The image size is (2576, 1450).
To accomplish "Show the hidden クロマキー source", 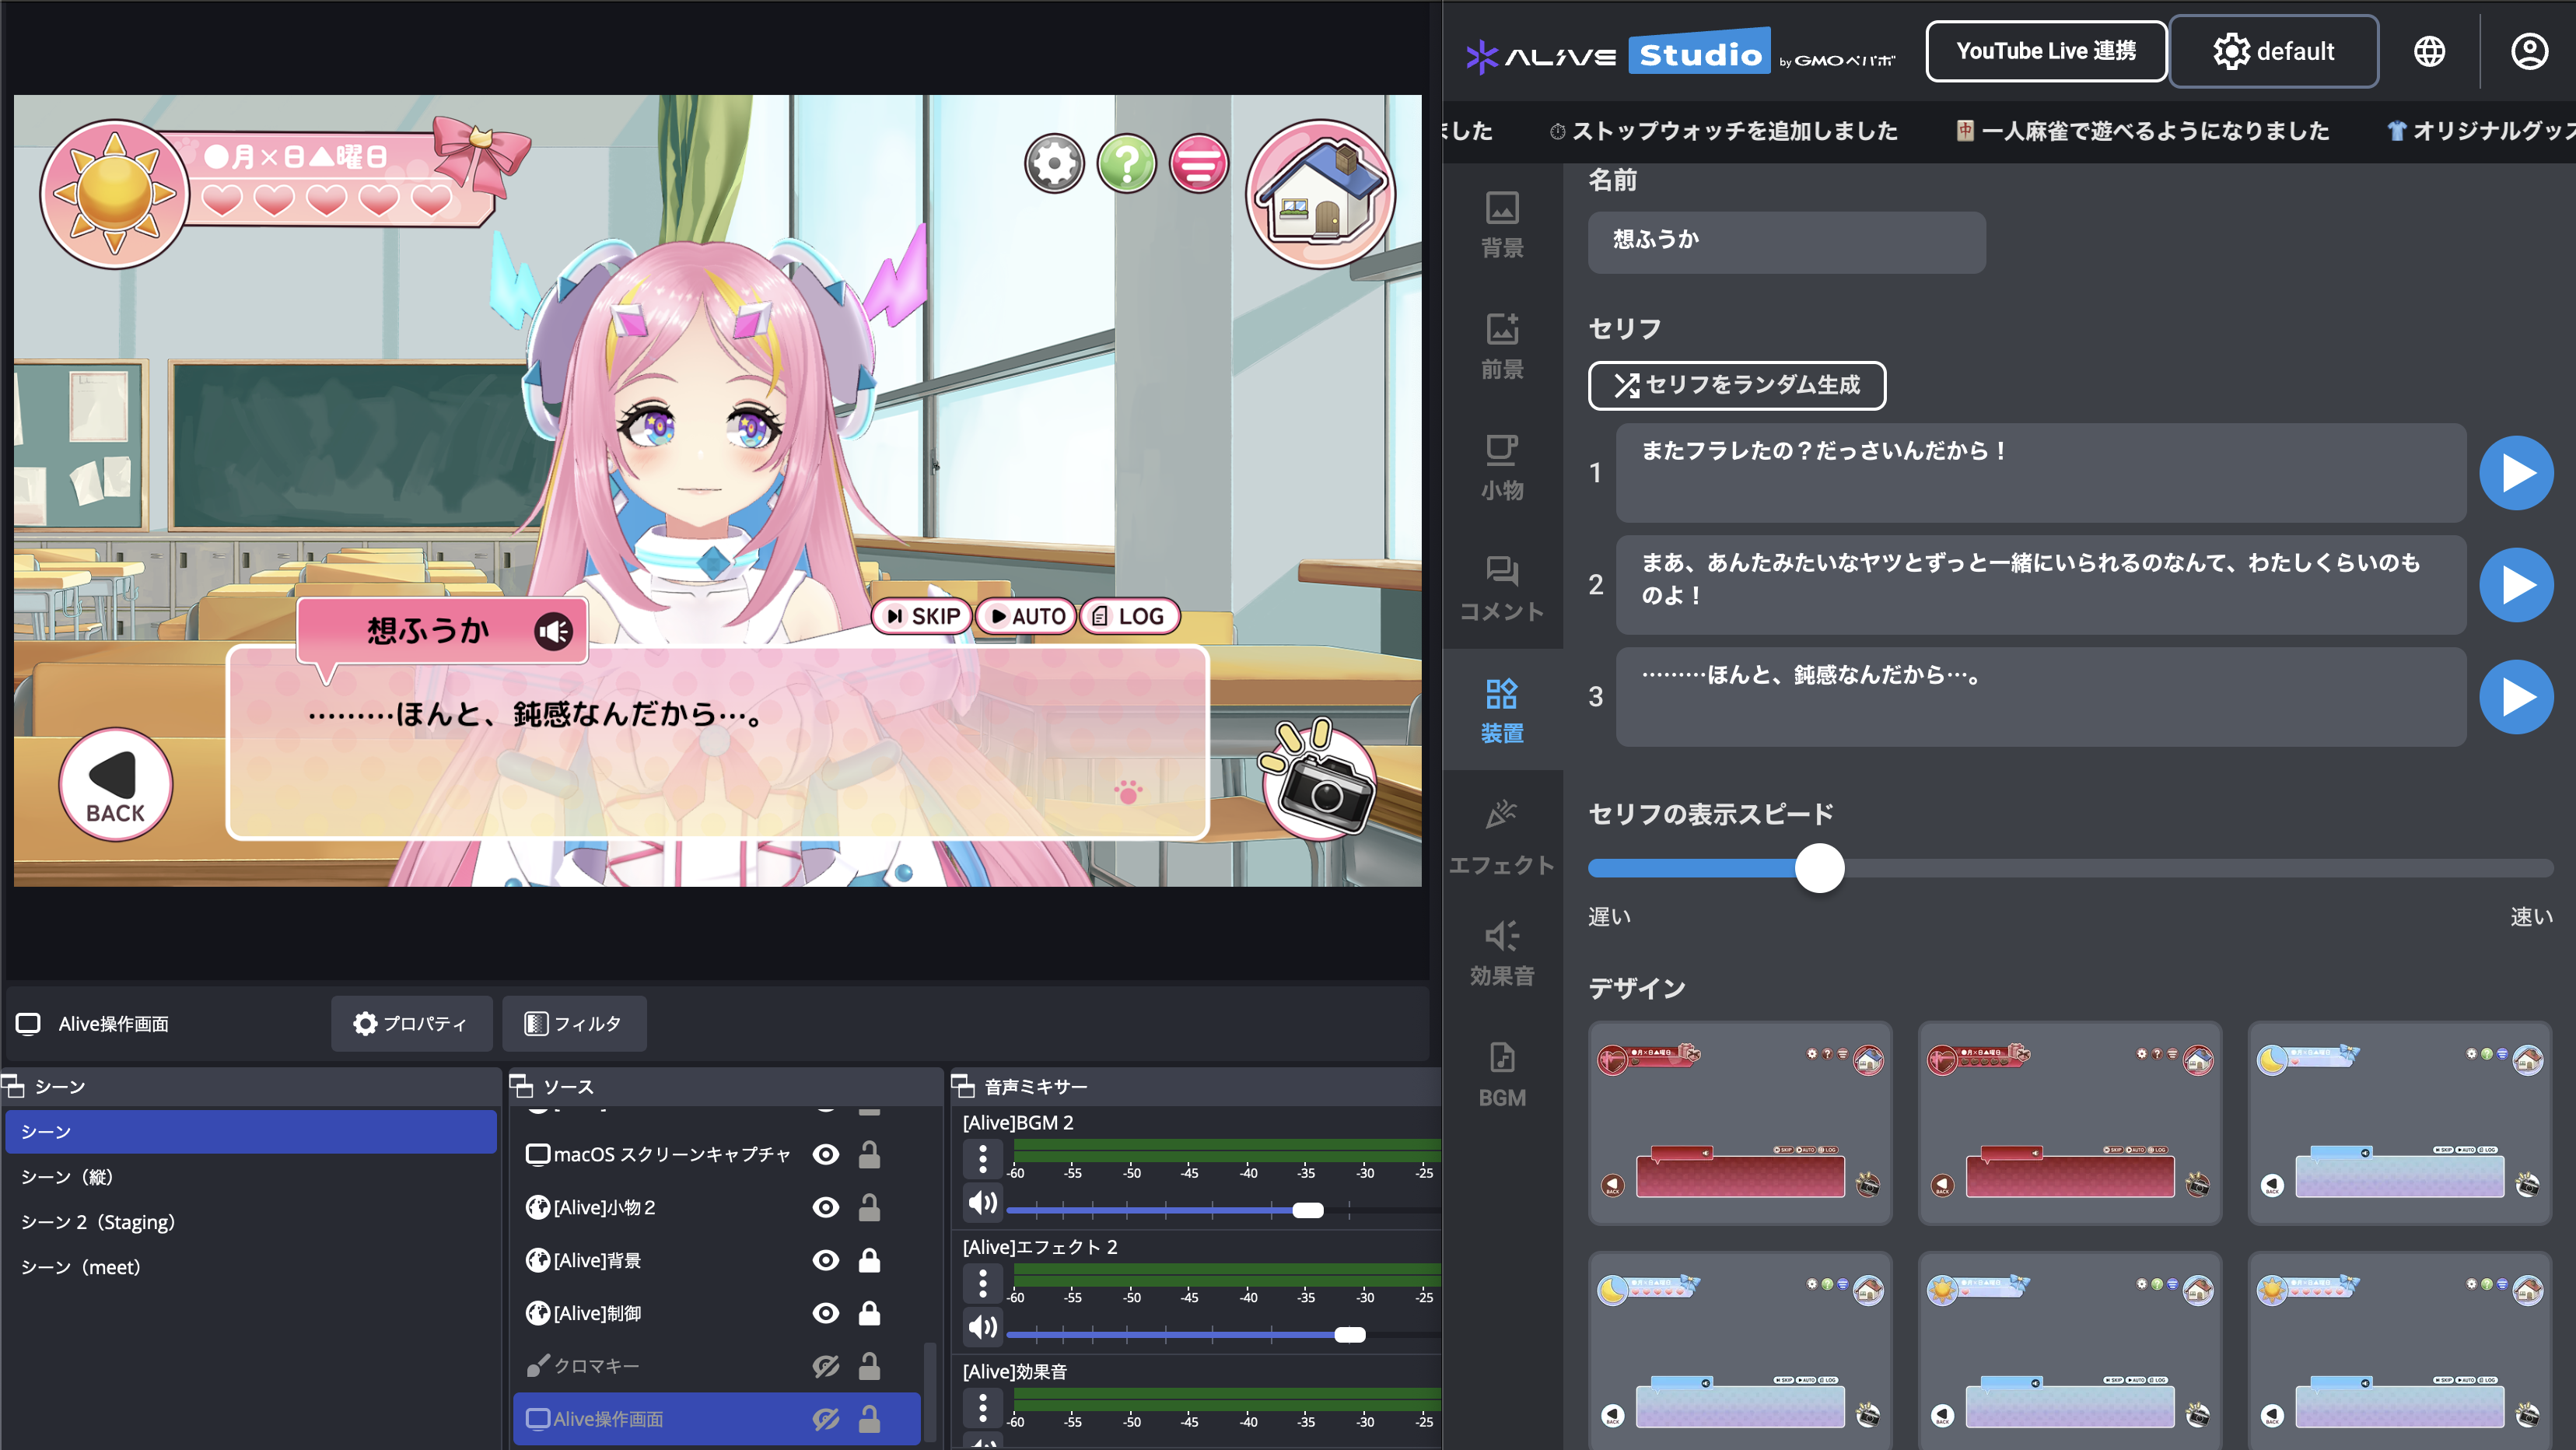I will pyautogui.click(x=825, y=1366).
